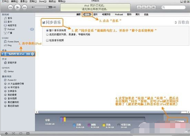The height and width of the screenshot is (136, 190).
Task: Toggle the 包括音乐视频 checkbox
Action: tap(47, 40)
